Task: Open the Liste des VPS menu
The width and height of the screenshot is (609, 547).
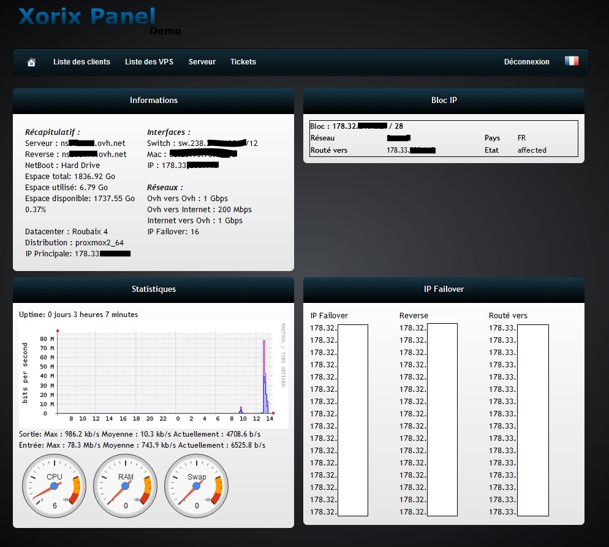Action: point(149,62)
